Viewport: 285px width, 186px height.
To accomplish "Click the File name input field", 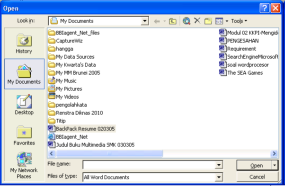I will pos(149,165).
